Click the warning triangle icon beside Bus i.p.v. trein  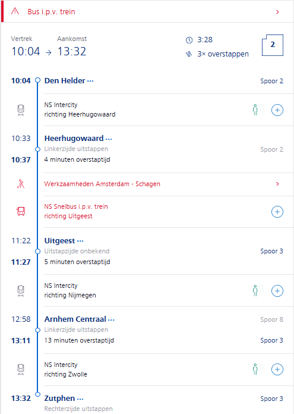(x=15, y=11)
